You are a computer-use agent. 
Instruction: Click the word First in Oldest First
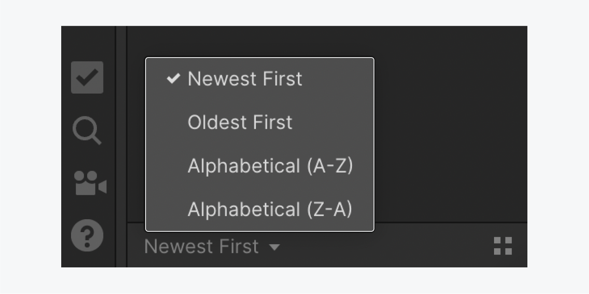pyautogui.click(x=273, y=123)
